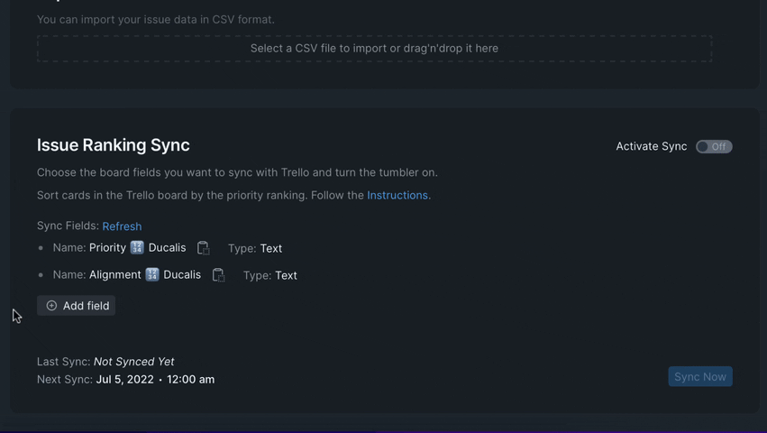Click the Sync Now button
This screenshot has width=767, height=433.
click(700, 377)
